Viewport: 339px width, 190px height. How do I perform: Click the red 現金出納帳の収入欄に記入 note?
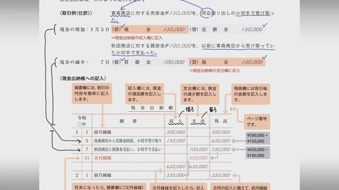pos(137,38)
